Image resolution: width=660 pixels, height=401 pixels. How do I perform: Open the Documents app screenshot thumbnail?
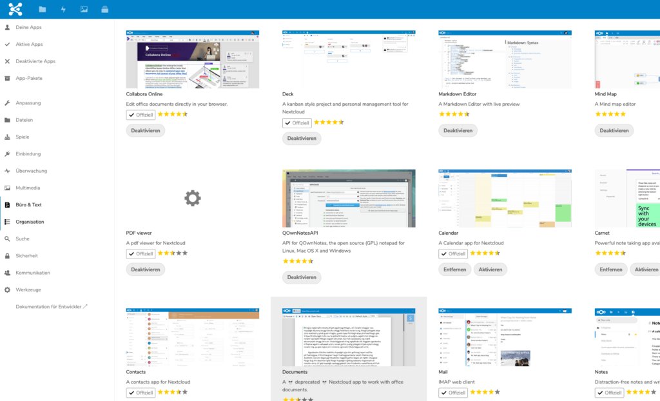click(349, 337)
